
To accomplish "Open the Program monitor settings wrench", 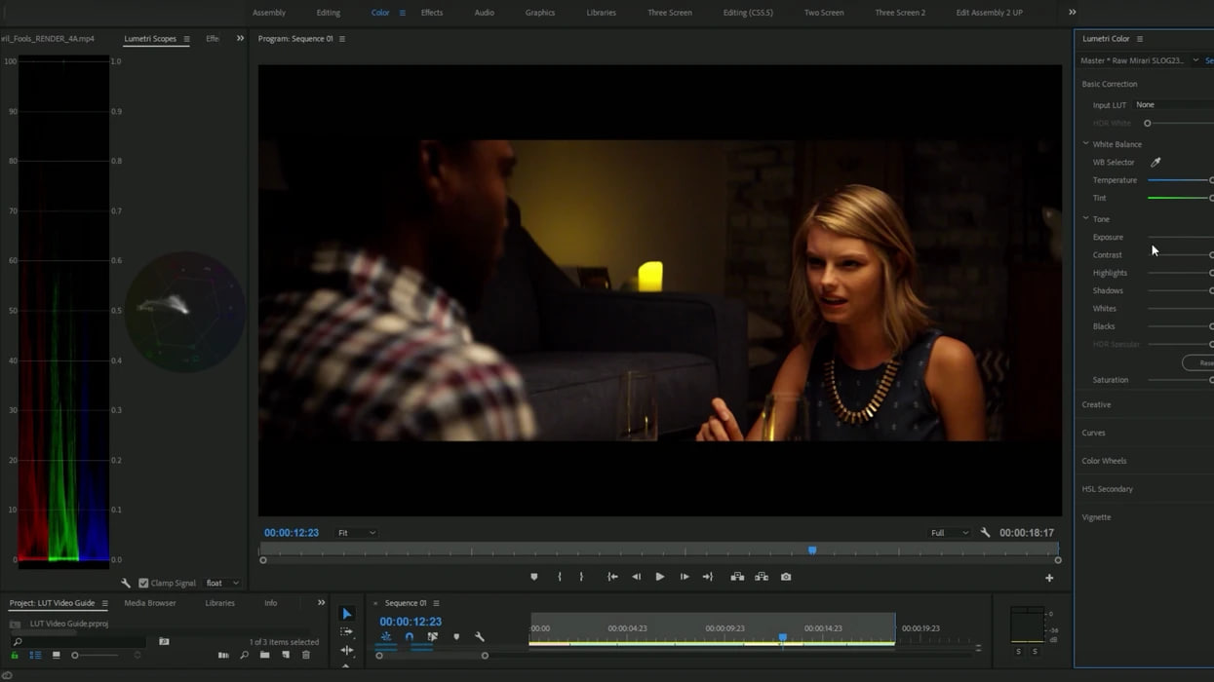I will tap(986, 532).
